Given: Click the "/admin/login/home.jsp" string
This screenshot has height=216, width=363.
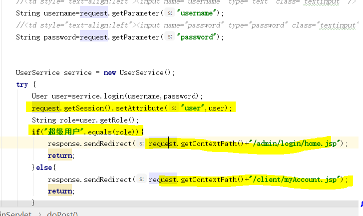Looking at the screenshot, I should (x=294, y=143).
